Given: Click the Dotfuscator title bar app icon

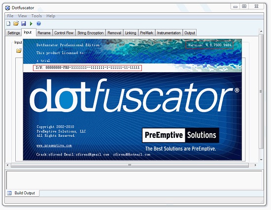Looking at the screenshot, I should tap(7, 8).
